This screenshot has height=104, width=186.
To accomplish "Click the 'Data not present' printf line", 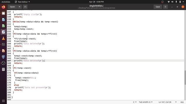I will [x=33, y=88].
